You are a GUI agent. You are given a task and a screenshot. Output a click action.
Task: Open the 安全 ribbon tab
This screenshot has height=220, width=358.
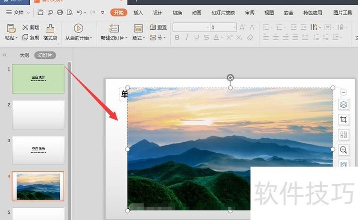288,13
